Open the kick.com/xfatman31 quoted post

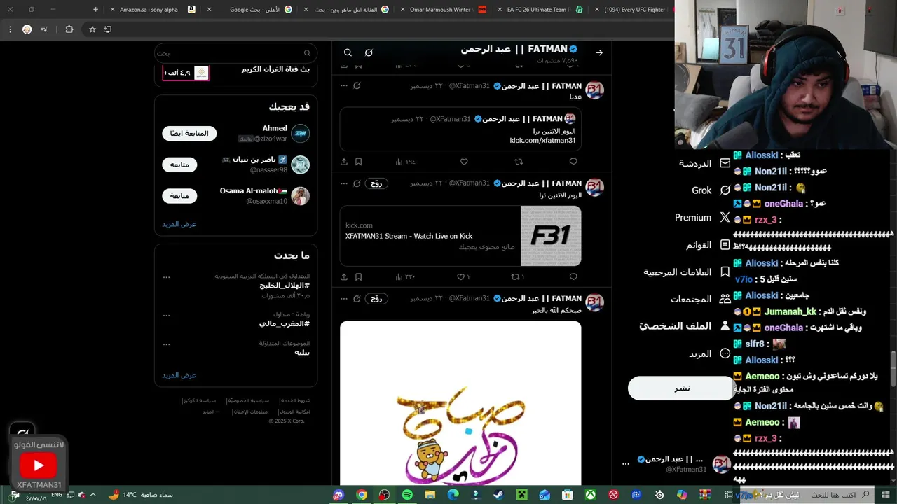pyautogui.click(x=460, y=129)
